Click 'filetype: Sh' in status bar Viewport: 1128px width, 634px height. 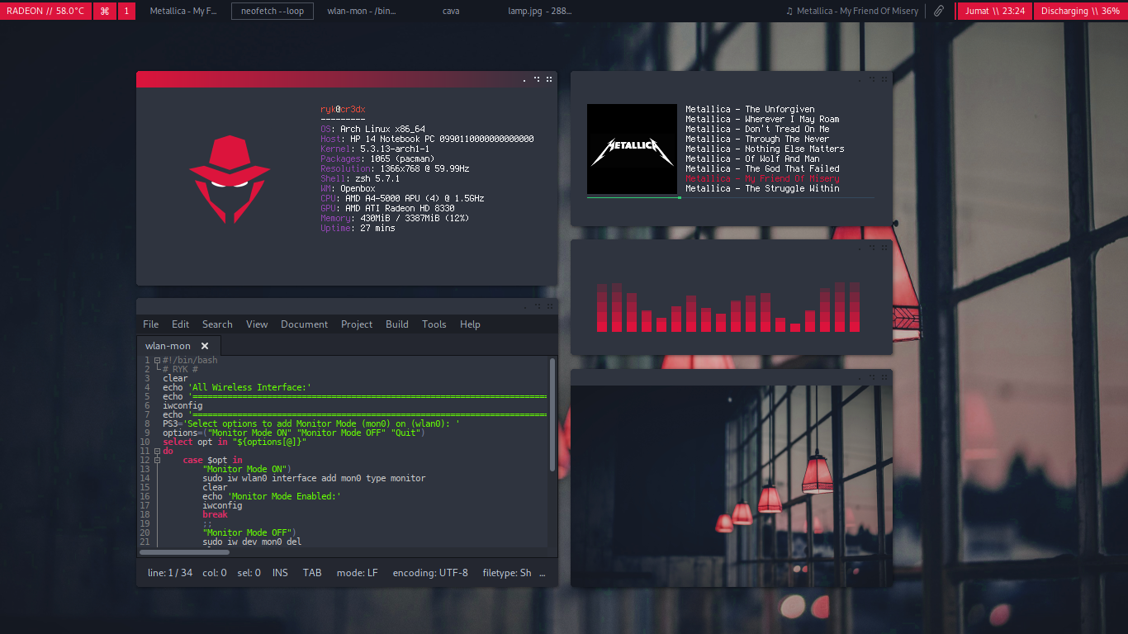coord(507,573)
